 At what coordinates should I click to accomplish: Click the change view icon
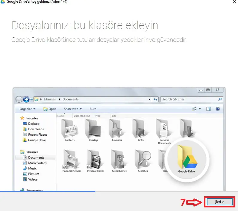[194, 109]
